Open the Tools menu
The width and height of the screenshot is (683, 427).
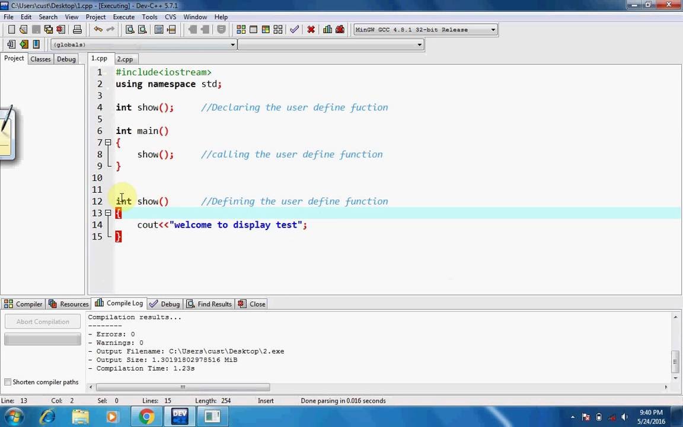coord(149,17)
